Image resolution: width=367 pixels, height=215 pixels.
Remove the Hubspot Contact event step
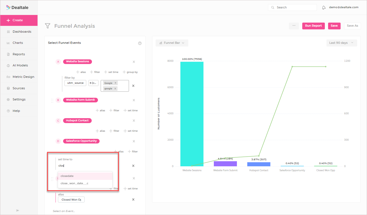click(134, 121)
